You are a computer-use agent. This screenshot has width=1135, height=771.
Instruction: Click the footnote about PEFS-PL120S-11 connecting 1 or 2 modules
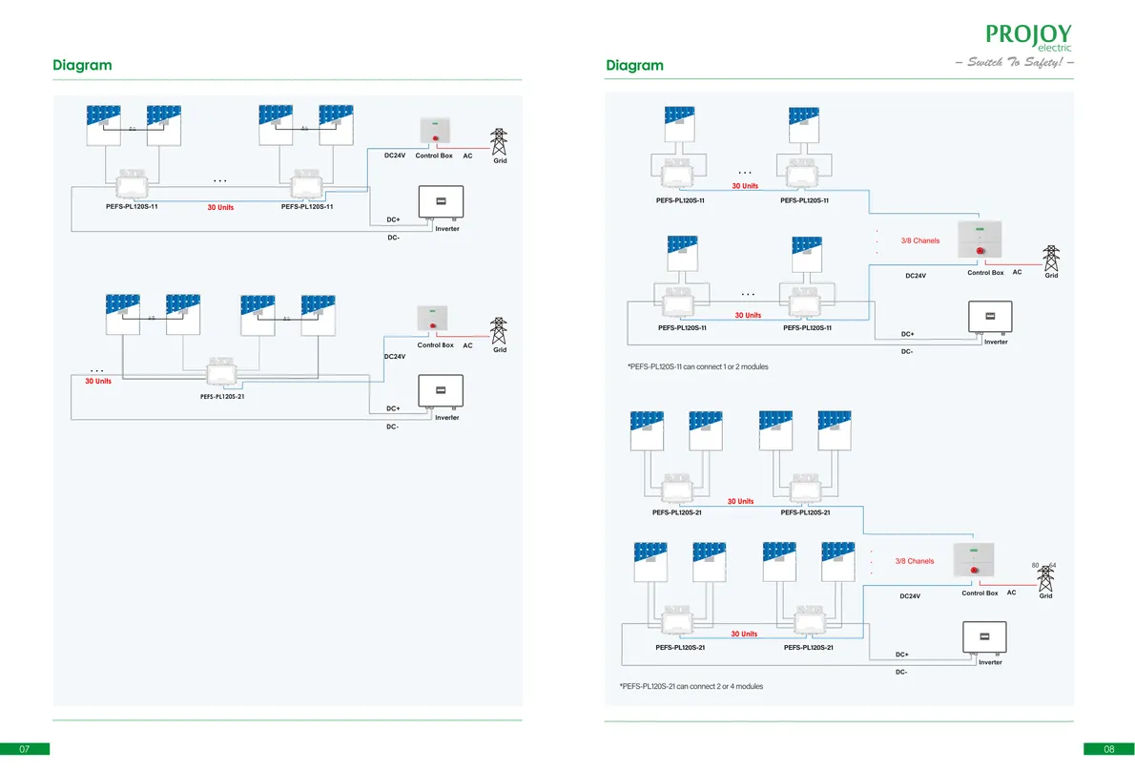(698, 367)
